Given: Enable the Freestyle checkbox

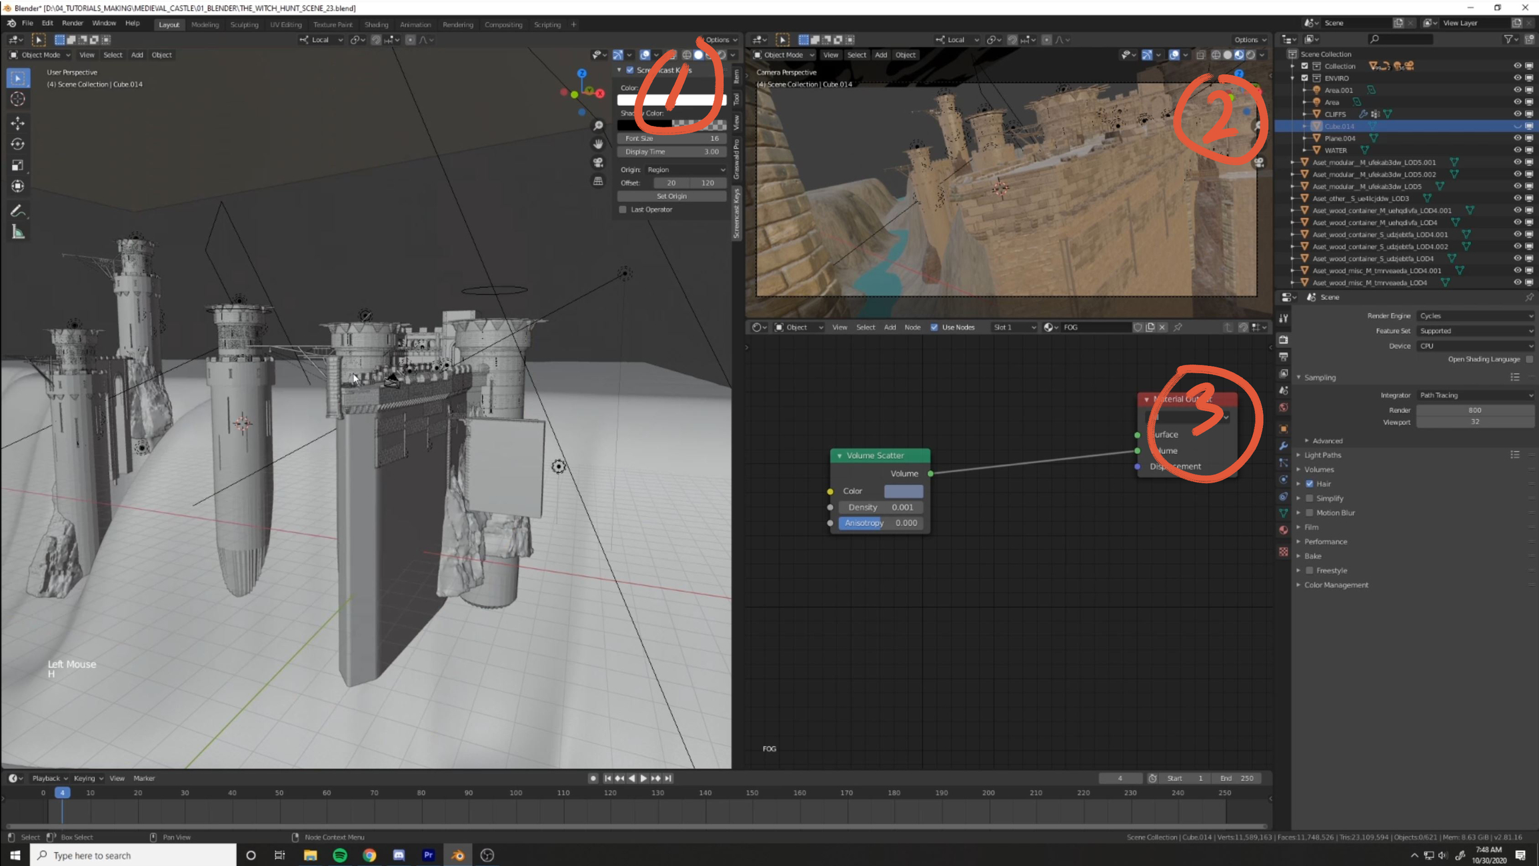Looking at the screenshot, I should point(1310,571).
